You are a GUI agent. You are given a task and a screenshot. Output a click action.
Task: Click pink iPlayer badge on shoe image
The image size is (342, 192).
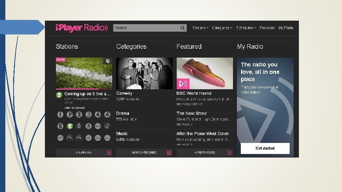tap(183, 84)
